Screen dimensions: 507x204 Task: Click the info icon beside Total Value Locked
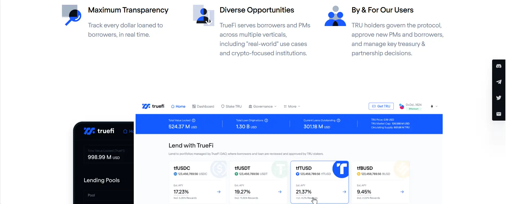(194, 120)
